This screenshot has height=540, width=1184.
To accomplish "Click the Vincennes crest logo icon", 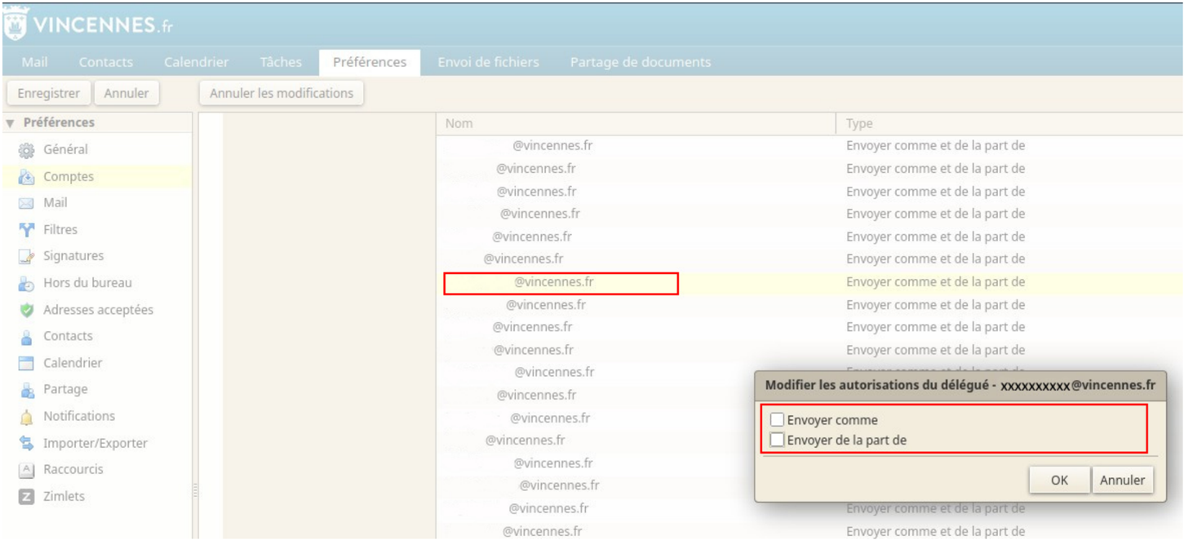I will [14, 24].
